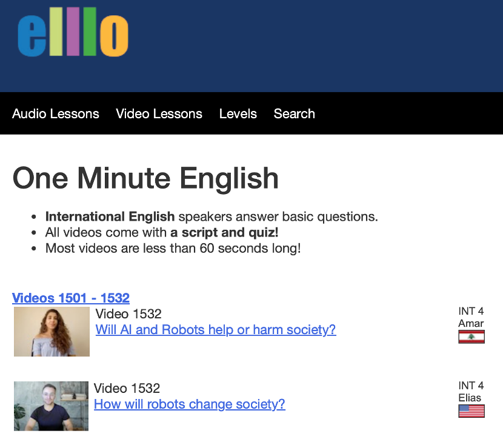
Task: Open the Videos 1501 - 1532 link
Action: (x=71, y=298)
